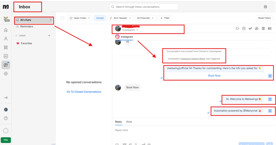Open Reminders in the Inbox list
Screen dimensions: 276x145
pos(27,26)
